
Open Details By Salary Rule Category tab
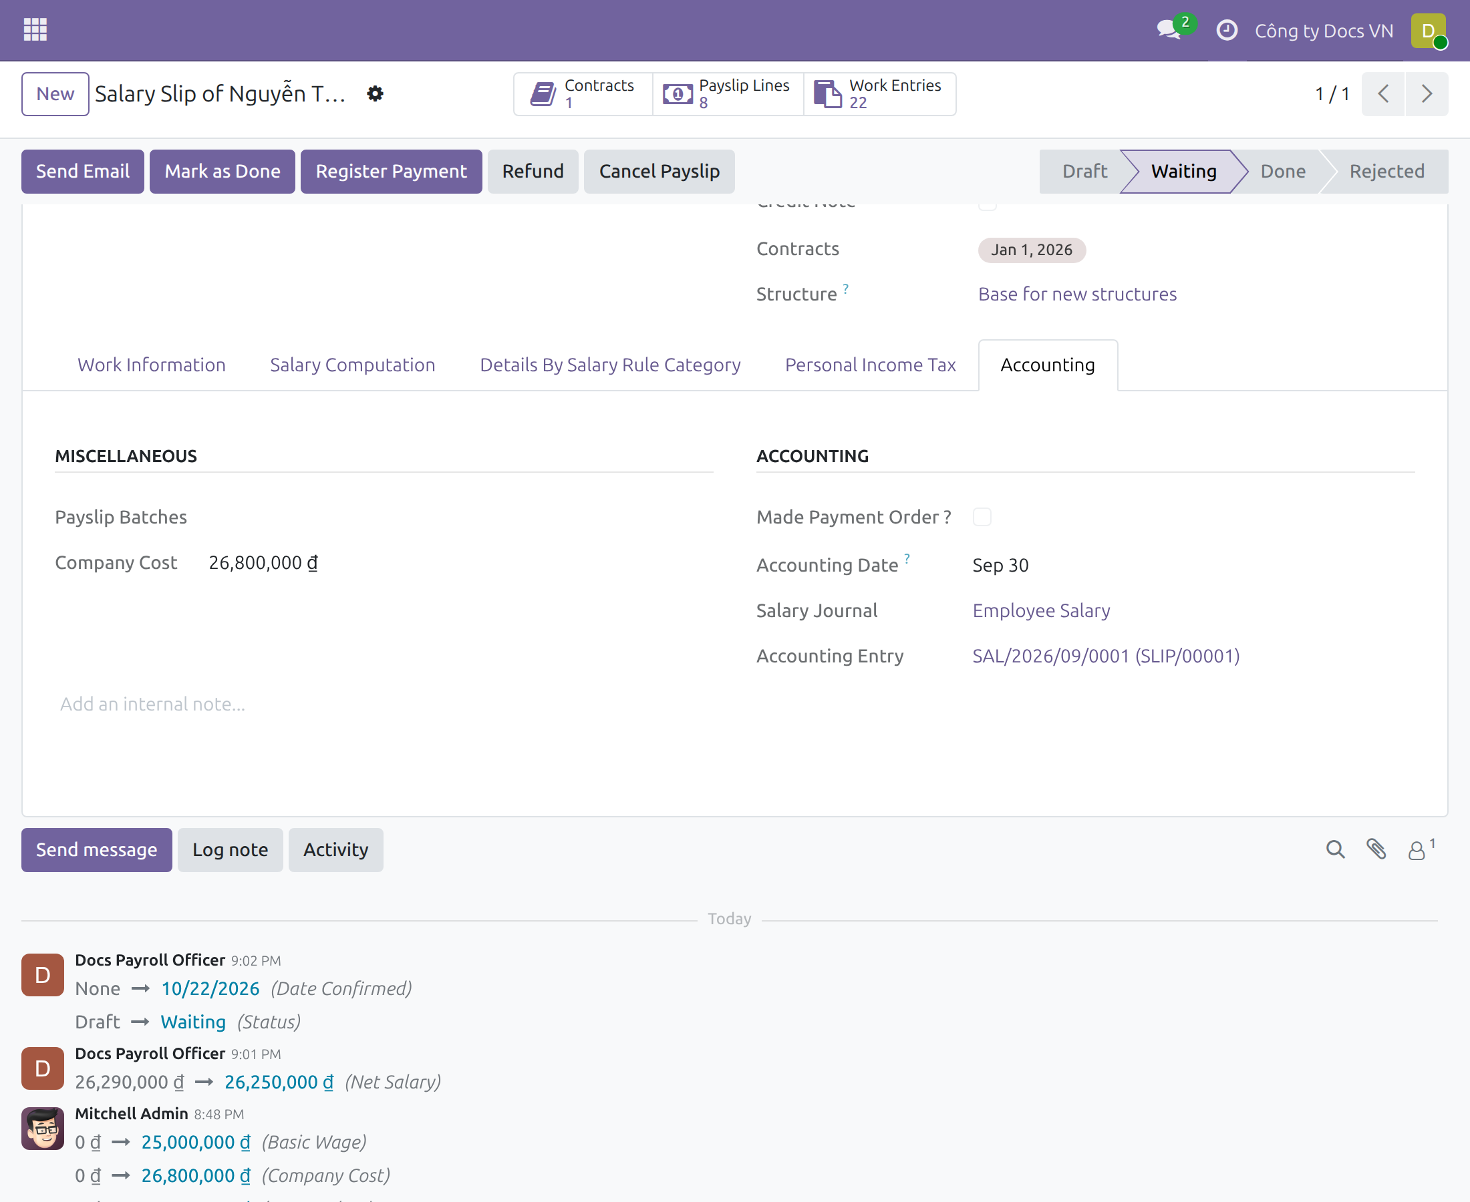[x=610, y=365]
